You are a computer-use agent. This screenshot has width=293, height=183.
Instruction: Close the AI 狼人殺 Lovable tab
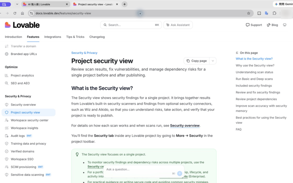click(67, 4)
